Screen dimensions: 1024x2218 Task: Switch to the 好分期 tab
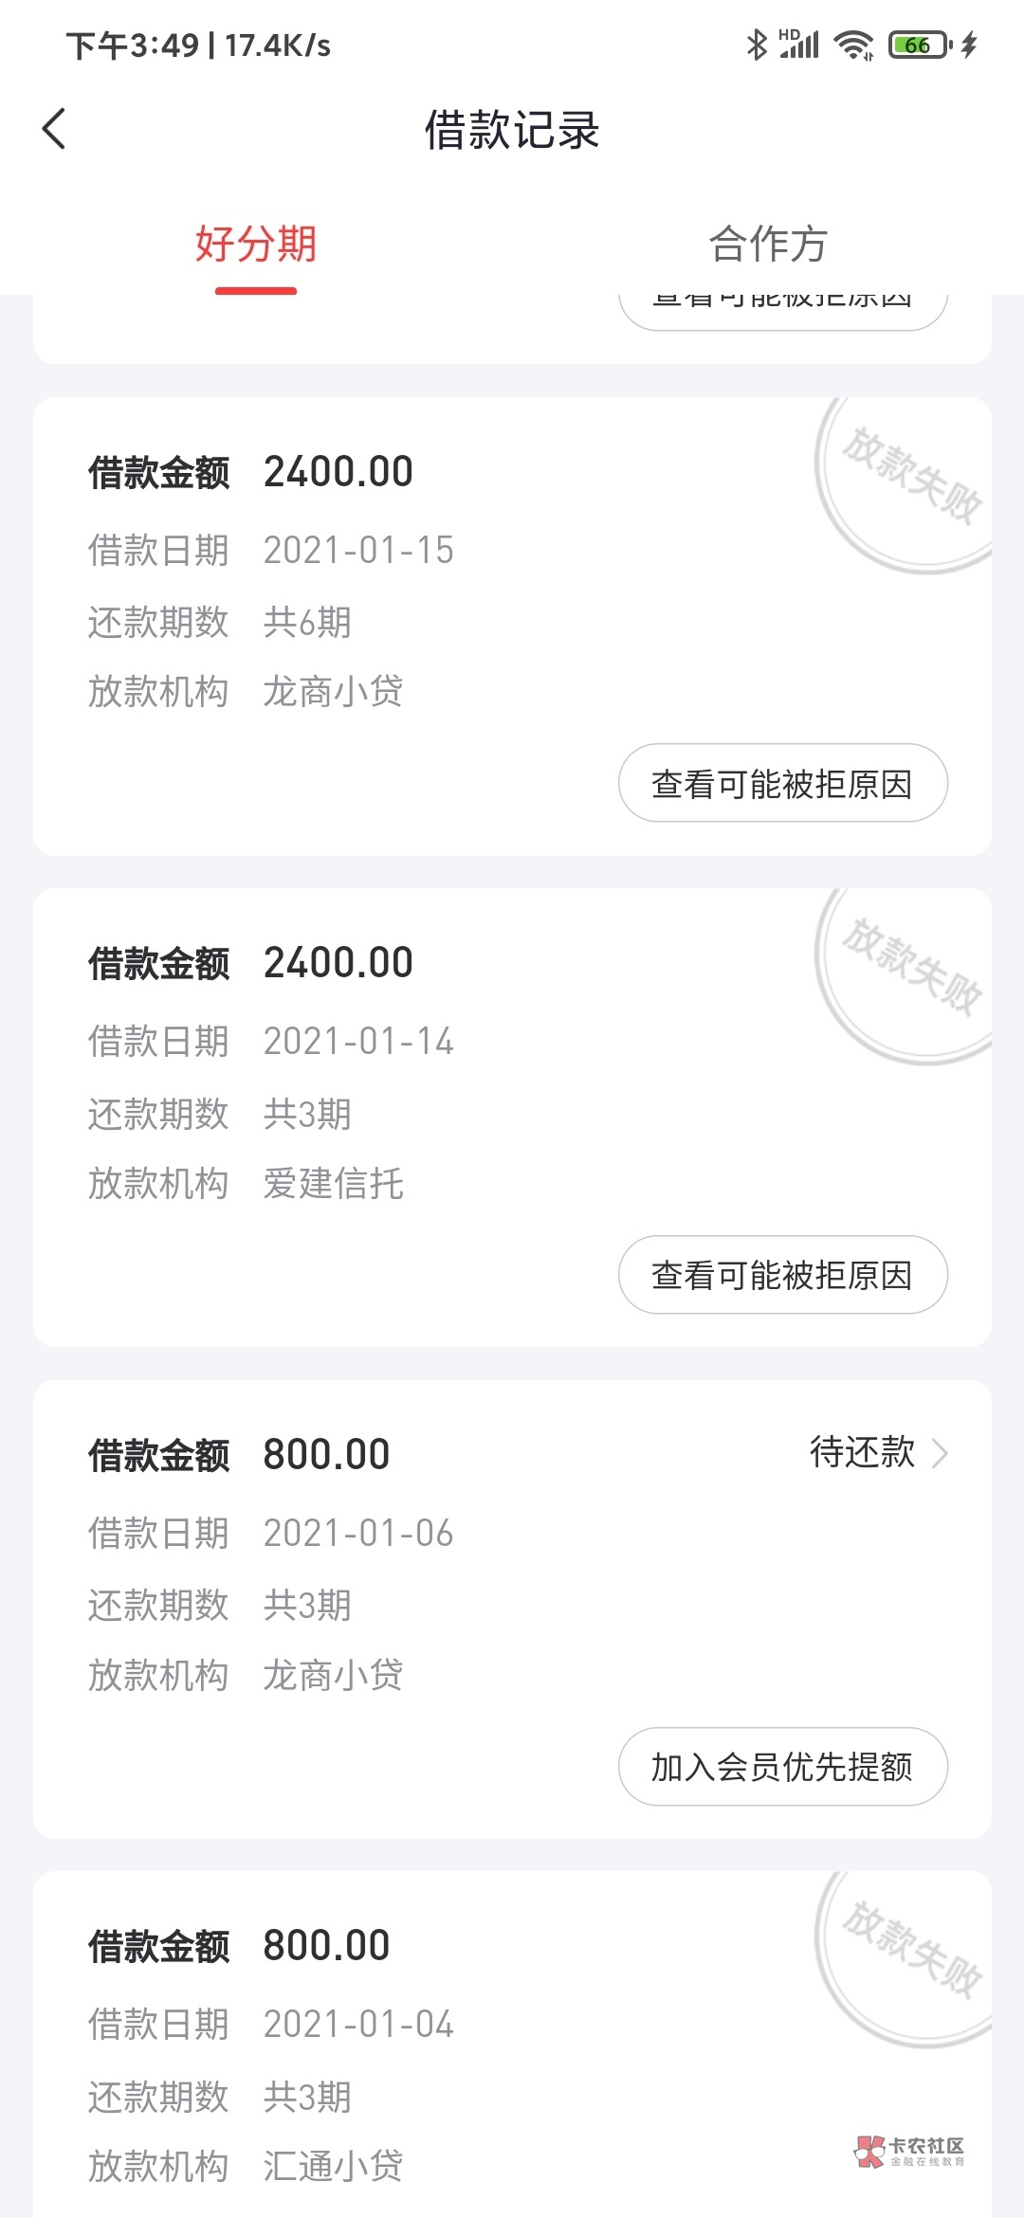point(256,245)
